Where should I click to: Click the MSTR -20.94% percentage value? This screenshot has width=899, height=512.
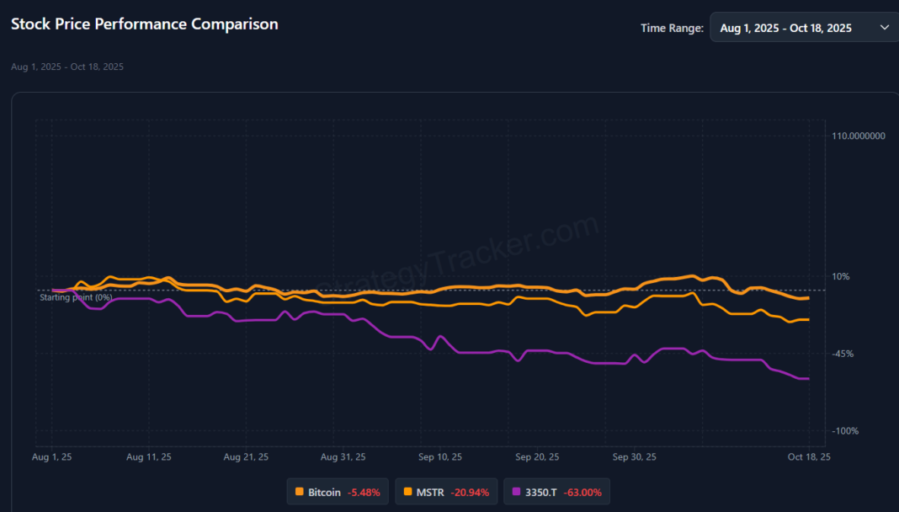470,493
